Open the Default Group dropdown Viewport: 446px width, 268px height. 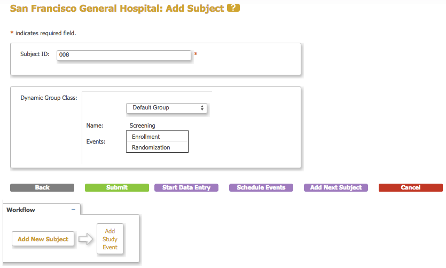pos(166,108)
